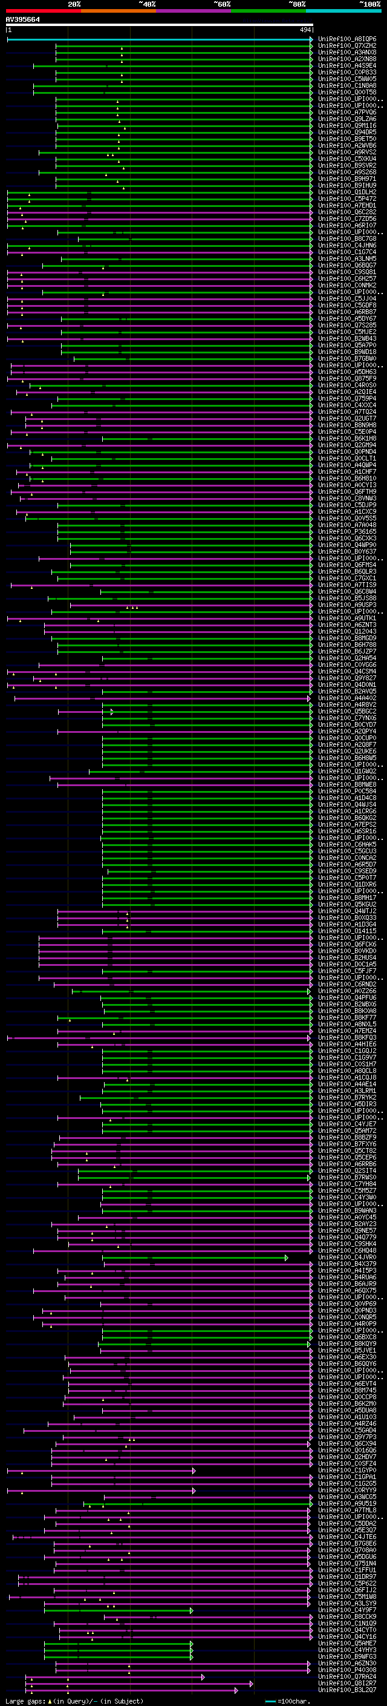Select the UniRef100_Q9M1I6 label
Image resolution: width=387 pixels, height=1706 pixels.
pos(347,126)
